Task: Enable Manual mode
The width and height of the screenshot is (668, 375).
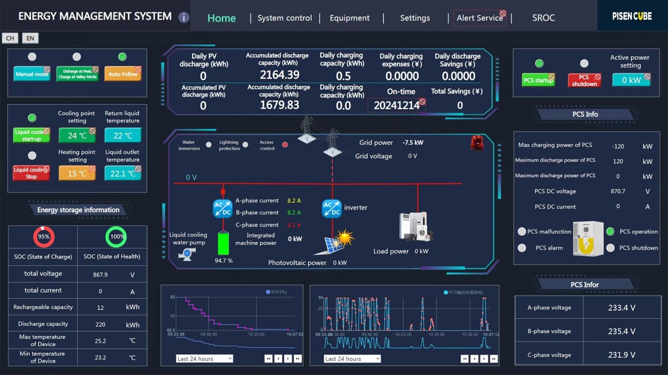Action: (32, 74)
